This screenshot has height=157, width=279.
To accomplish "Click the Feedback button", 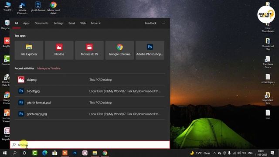I will pos(150,23).
